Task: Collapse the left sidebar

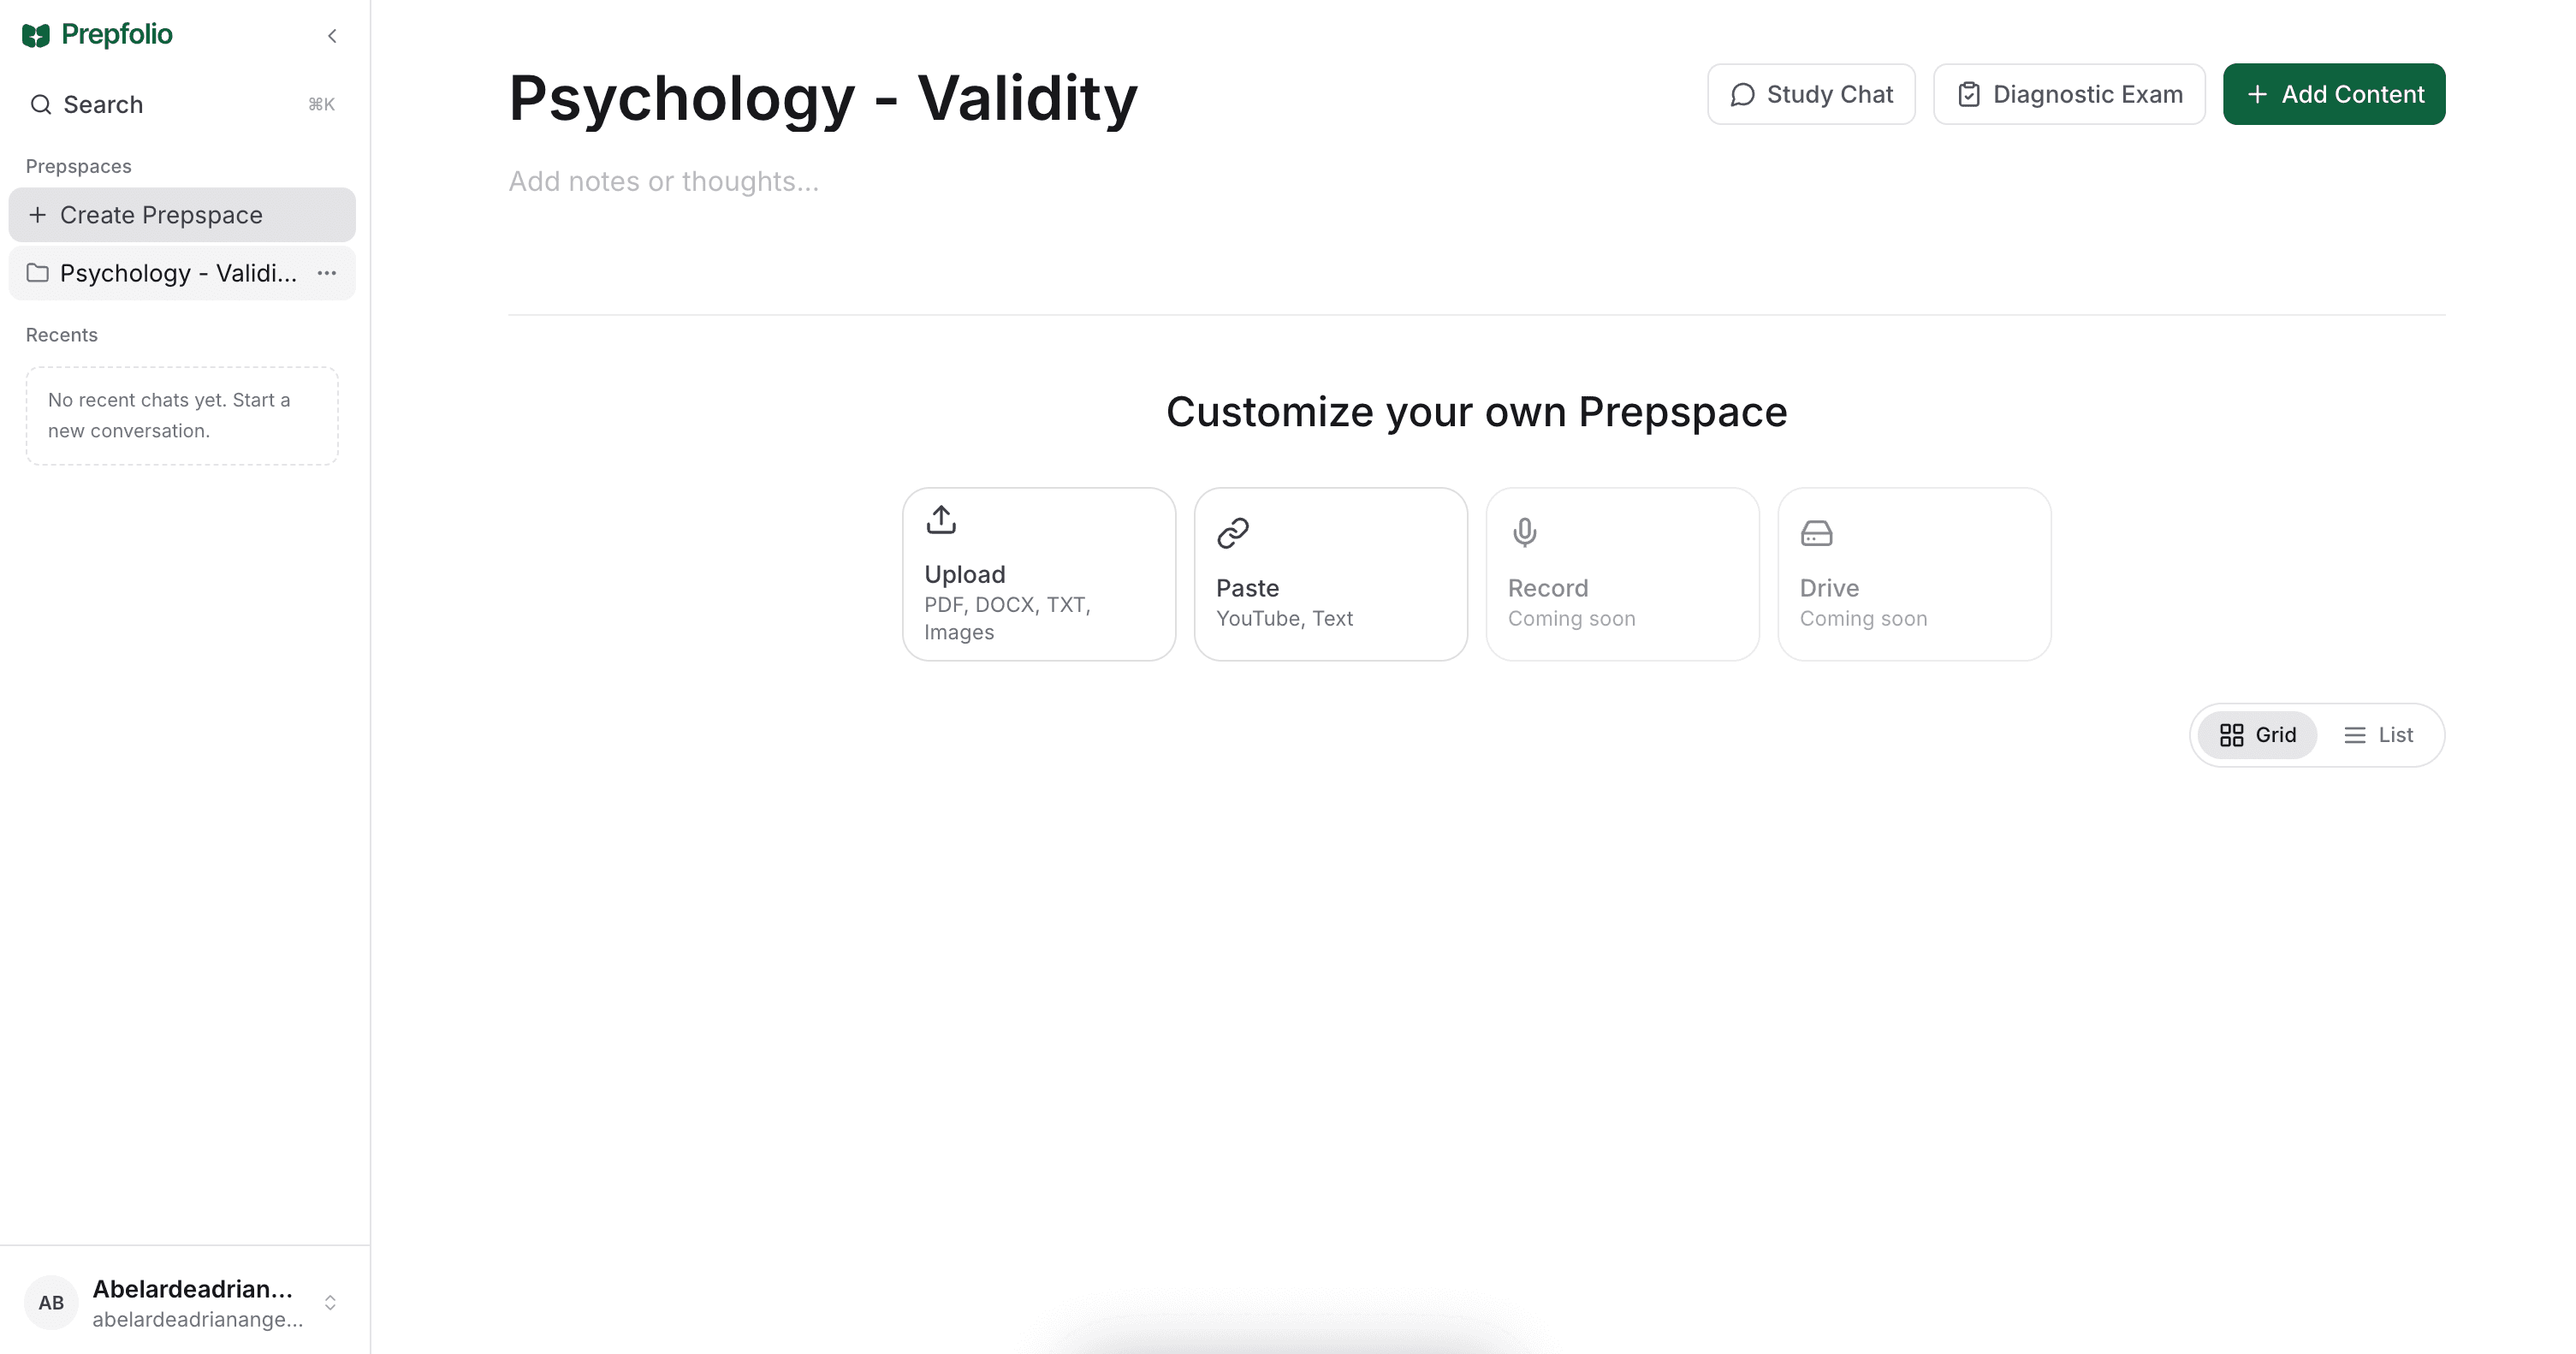Action: (332, 35)
